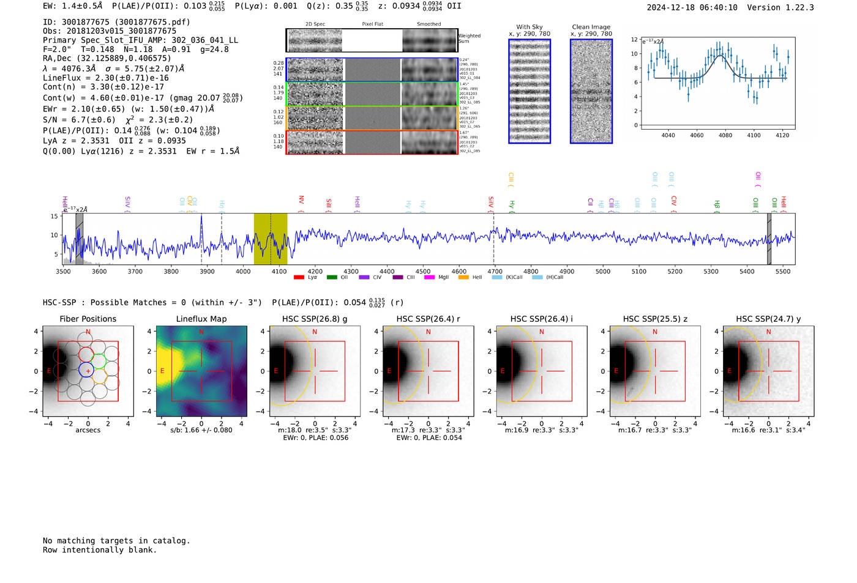The height and width of the screenshot is (583, 857).
Task: Click the yellow CIII] label above the spectrum
Action: [511, 180]
